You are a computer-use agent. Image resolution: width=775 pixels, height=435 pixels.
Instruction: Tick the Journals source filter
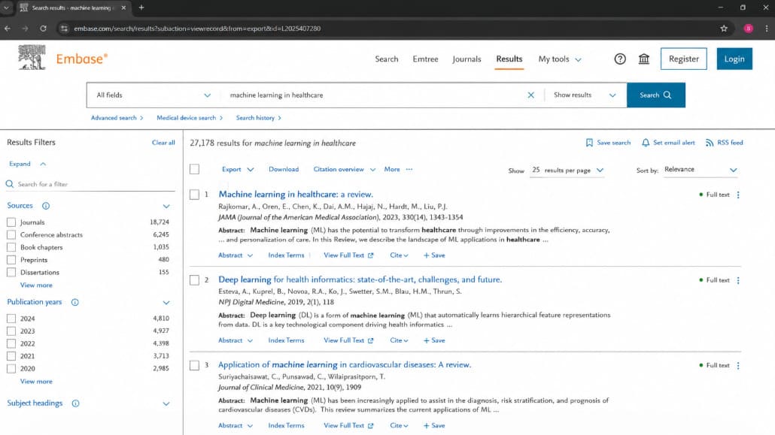click(11, 222)
